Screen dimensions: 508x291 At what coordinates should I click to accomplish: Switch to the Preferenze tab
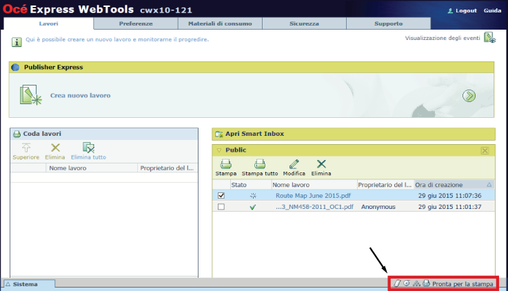click(136, 23)
